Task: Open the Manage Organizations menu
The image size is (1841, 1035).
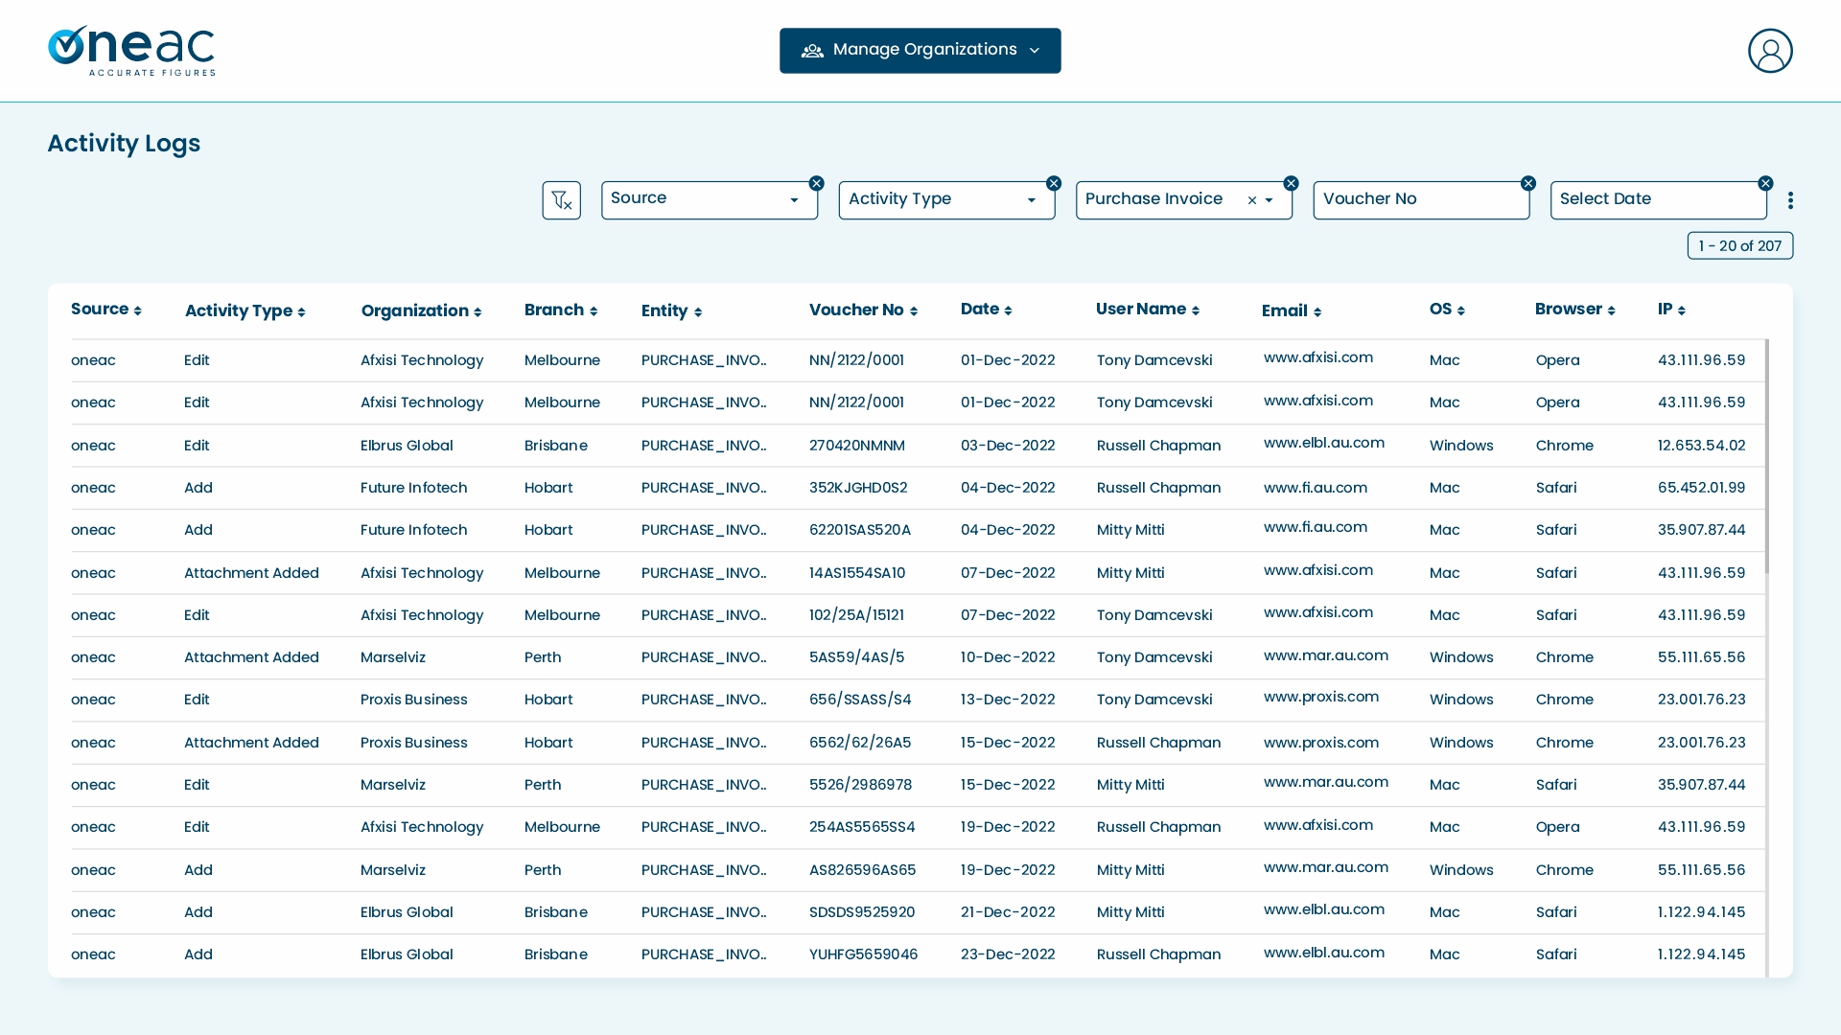Action: [920, 50]
